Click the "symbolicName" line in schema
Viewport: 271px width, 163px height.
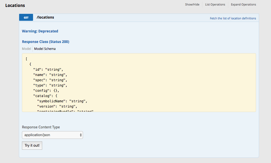[62, 101]
